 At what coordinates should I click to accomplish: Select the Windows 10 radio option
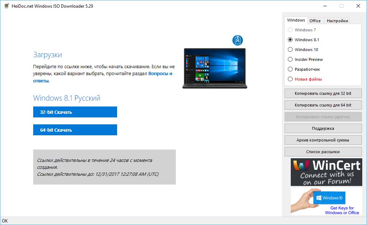tap(290, 50)
